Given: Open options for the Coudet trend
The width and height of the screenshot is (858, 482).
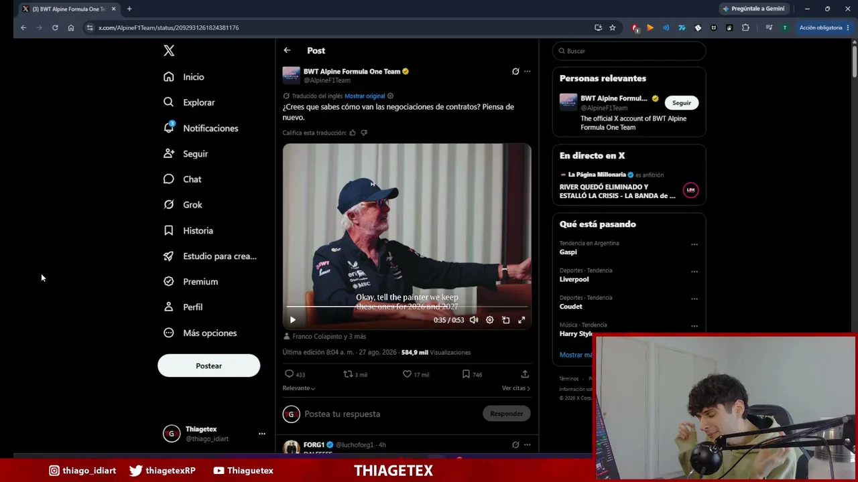Looking at the screenshot, I should point(694,299).
